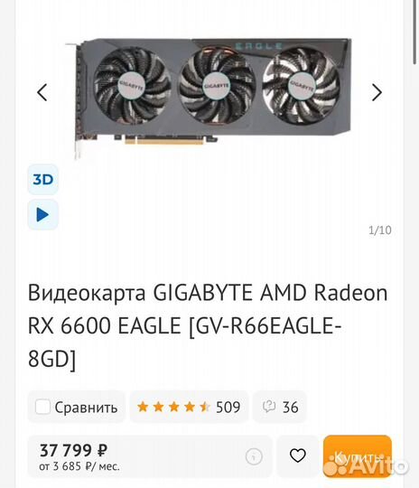Click the 1/10 image counter
The height and width of the screenshot is (488, 419).
pos(380,230)
